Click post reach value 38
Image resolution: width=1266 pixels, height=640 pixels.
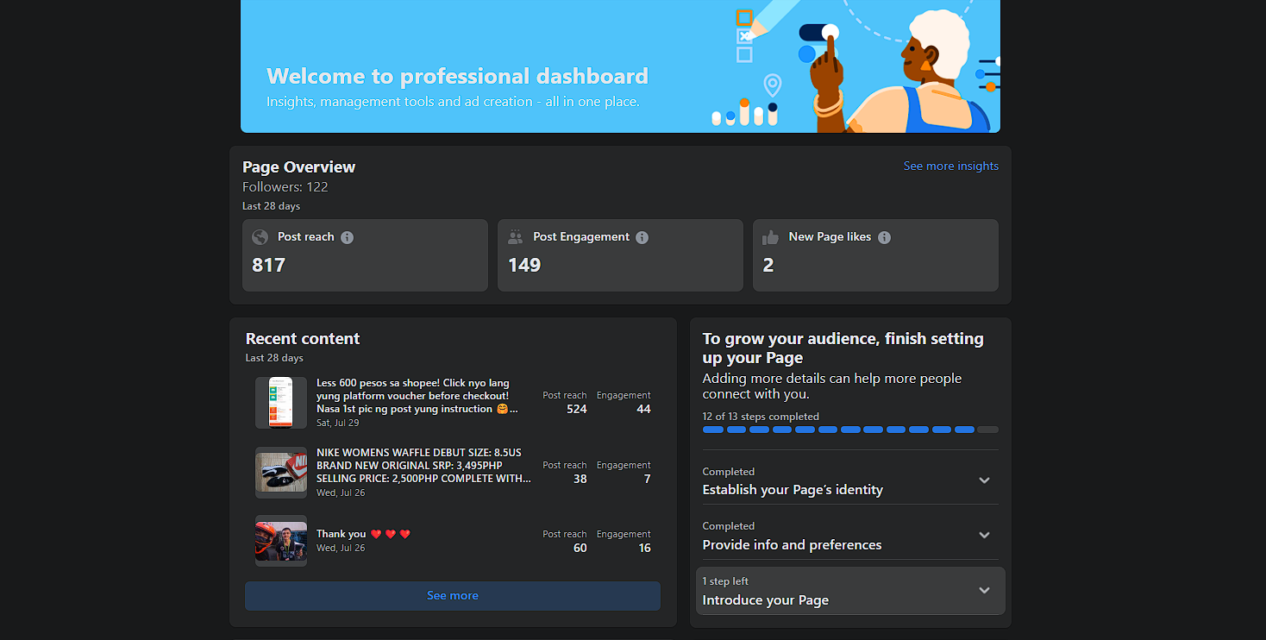(580, 479)
